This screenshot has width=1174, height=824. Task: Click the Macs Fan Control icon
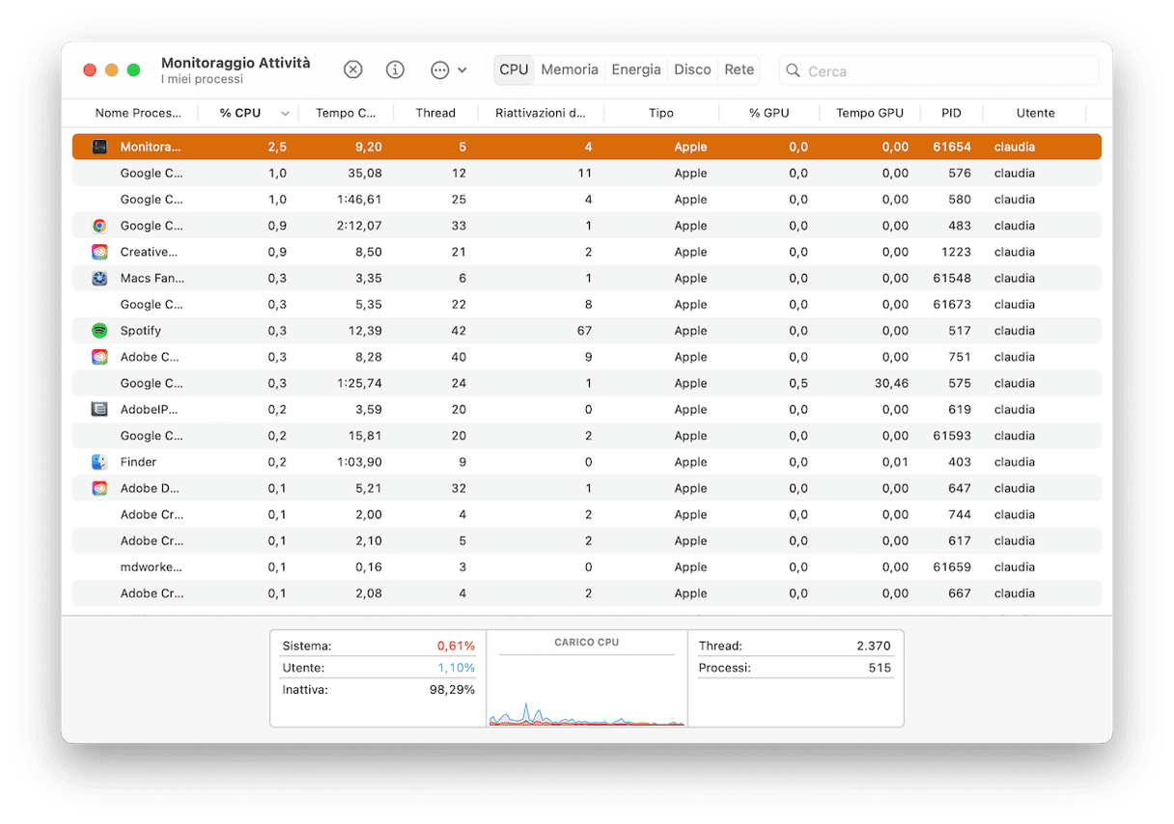pyautogui.click(x=99, y=278)
